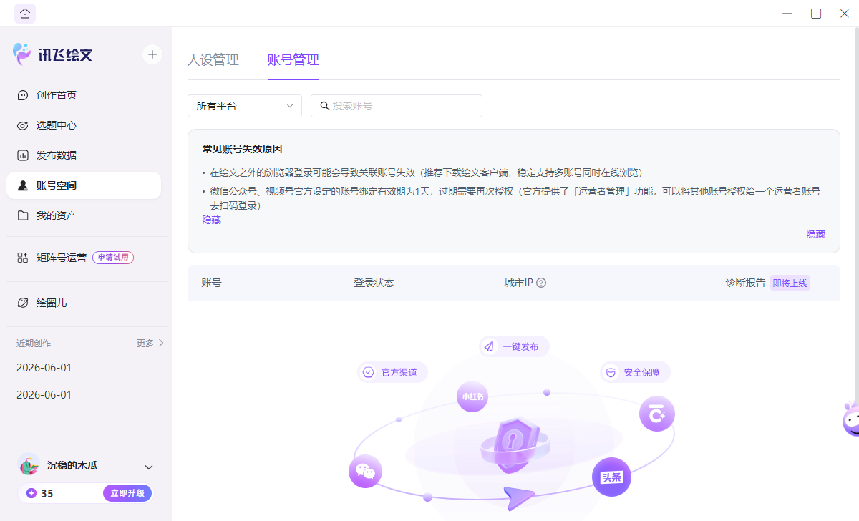Viewport: 859px width, 521px height.
Task: Open the 所有平台 dropdown
Action: tap(245, 106)
